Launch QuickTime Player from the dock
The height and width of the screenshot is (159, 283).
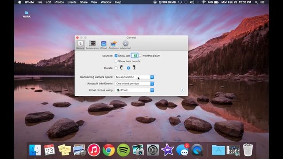197,150
